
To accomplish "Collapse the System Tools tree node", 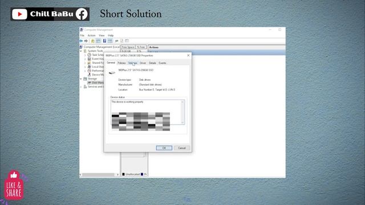I will pos(81,51).
